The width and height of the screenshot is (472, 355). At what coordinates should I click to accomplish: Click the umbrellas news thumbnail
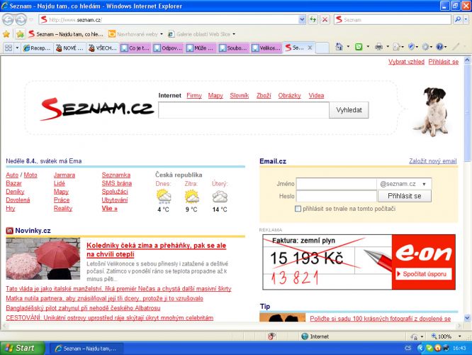click(43, 258)
